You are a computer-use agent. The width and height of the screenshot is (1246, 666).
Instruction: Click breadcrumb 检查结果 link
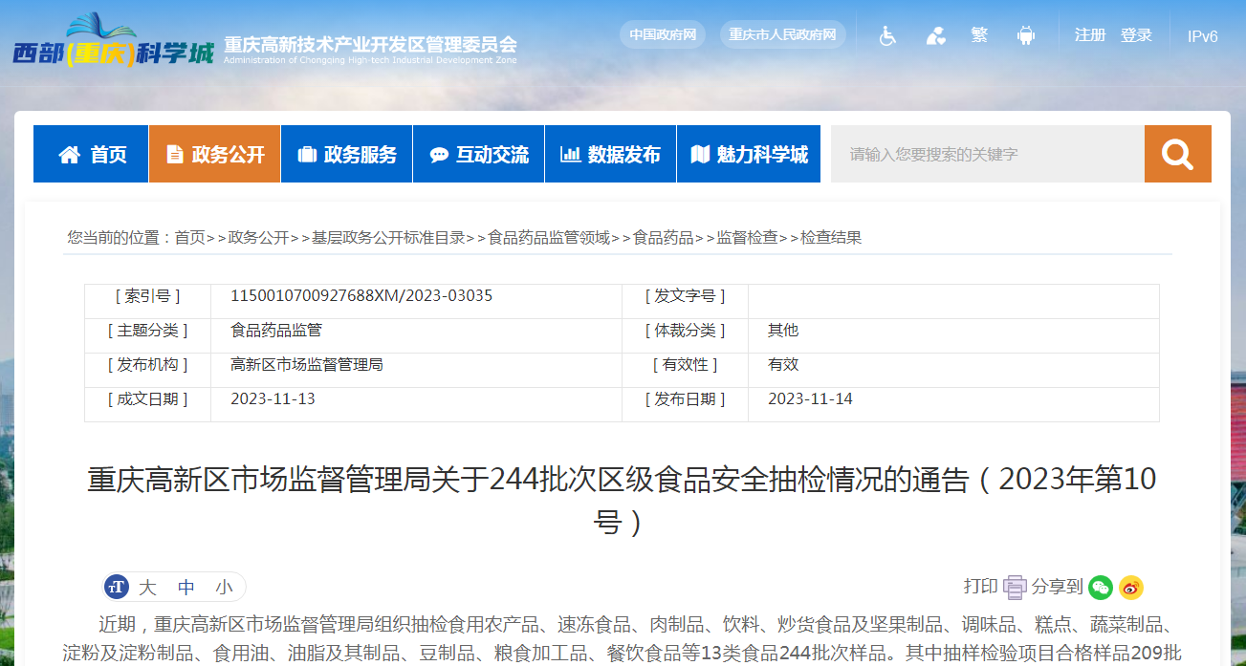(x=831, y=238)
